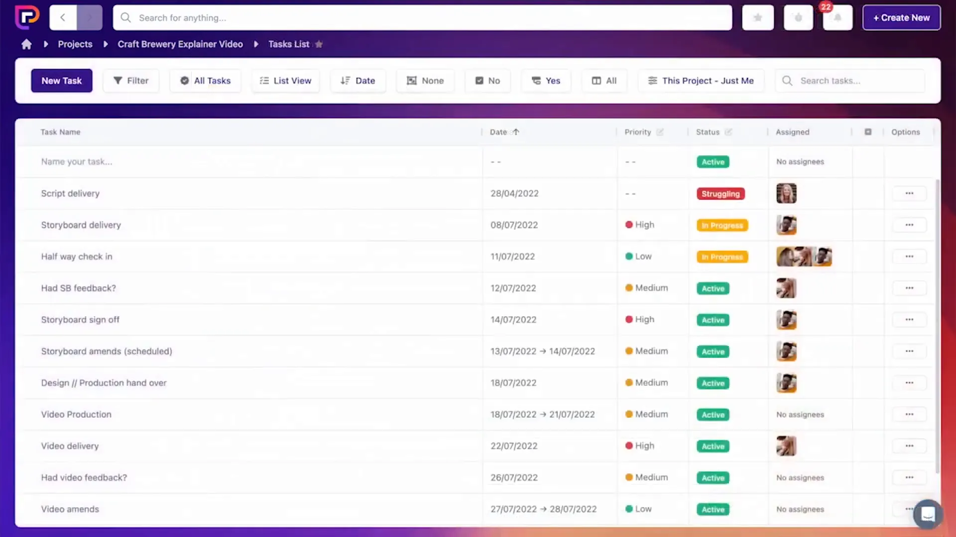Open This Project - Just Me selector
The width and height of the screenshot is (956, 537).
click(701, 81)
